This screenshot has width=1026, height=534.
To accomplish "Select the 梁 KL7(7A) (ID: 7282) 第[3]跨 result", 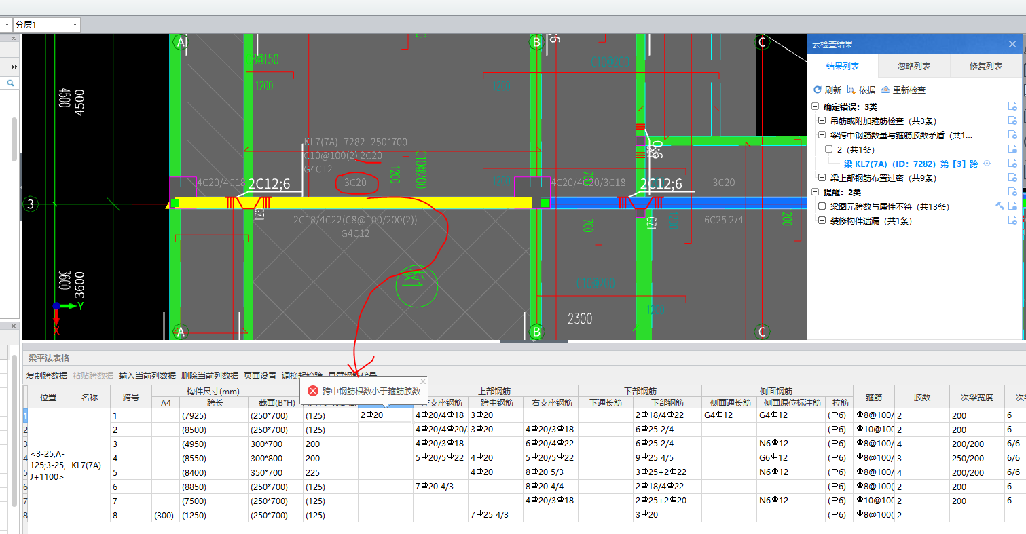I will (x=911, y=164).
